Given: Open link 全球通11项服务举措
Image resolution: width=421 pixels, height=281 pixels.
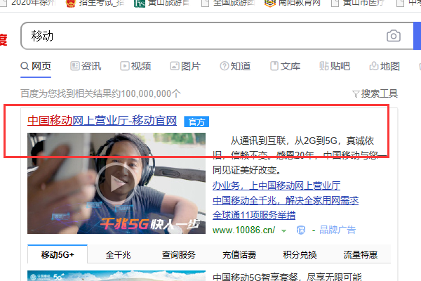Looking at the screenshot, I should 254,216.
